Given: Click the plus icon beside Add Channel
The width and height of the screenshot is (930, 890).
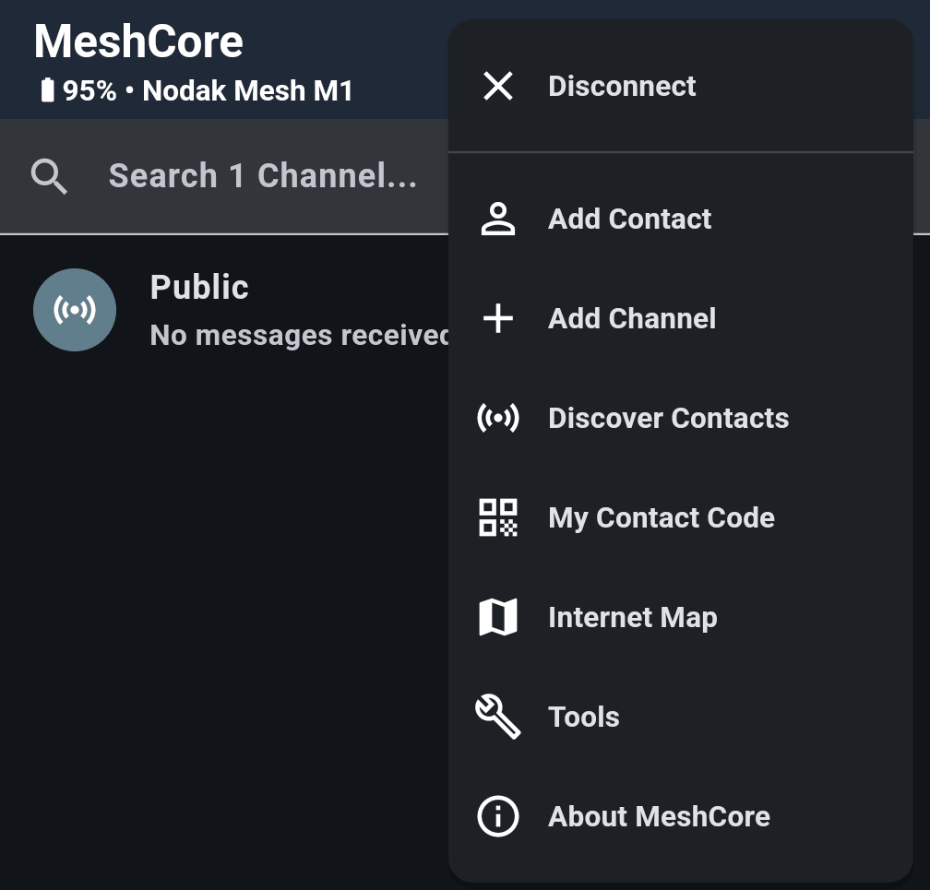Looking at the screenshot, I should click(x=497, y=318).
